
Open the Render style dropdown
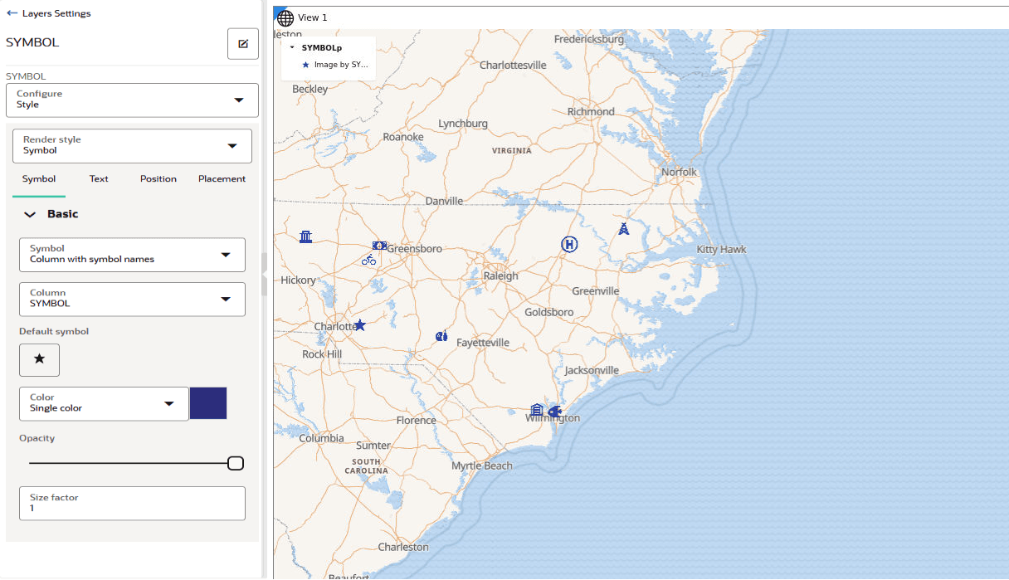click(133, 145)
